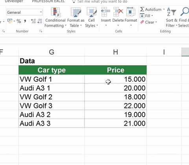This screenshot has width=189, height=165.
Task: Click Decrease Decimal
Action: (40, 21)
